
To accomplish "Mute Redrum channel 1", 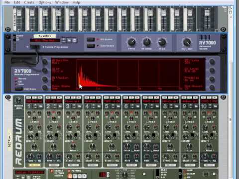I will pyautogui.click(x=29, y=97).
